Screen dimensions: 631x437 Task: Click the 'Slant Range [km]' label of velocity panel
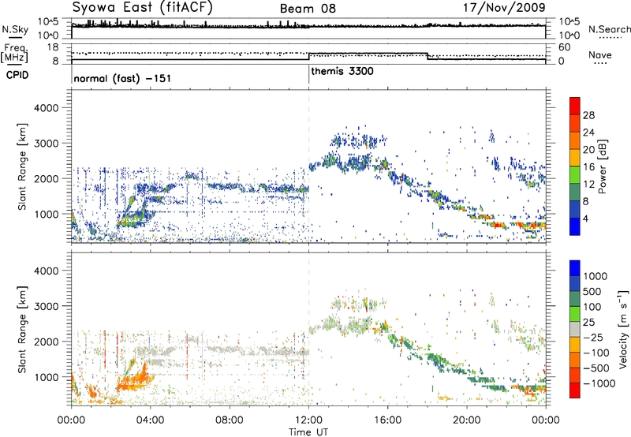tap(22, 329)
